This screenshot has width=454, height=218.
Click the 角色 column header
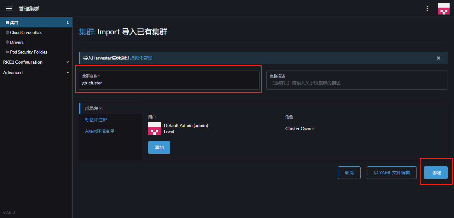pyautogui.click(x=289, y=117)
